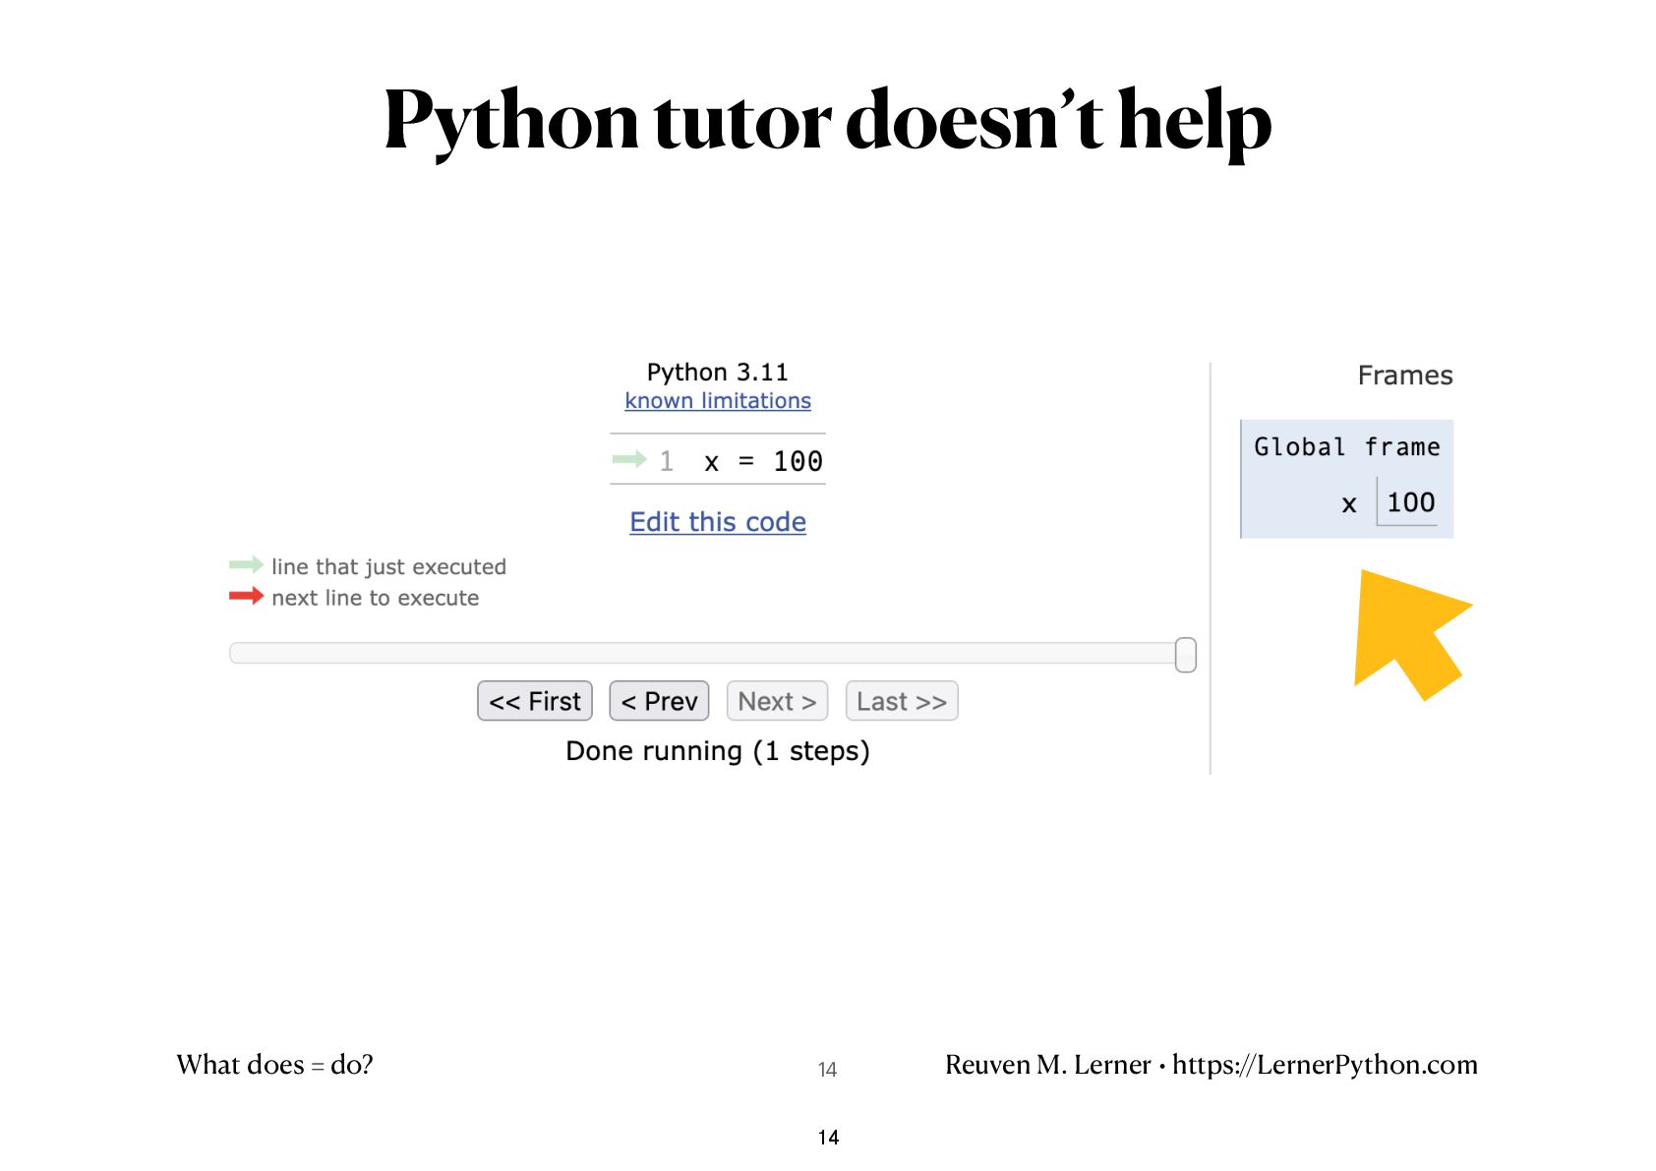Click line number 1 in the code
The image size is (1656, 1171).
667,461
